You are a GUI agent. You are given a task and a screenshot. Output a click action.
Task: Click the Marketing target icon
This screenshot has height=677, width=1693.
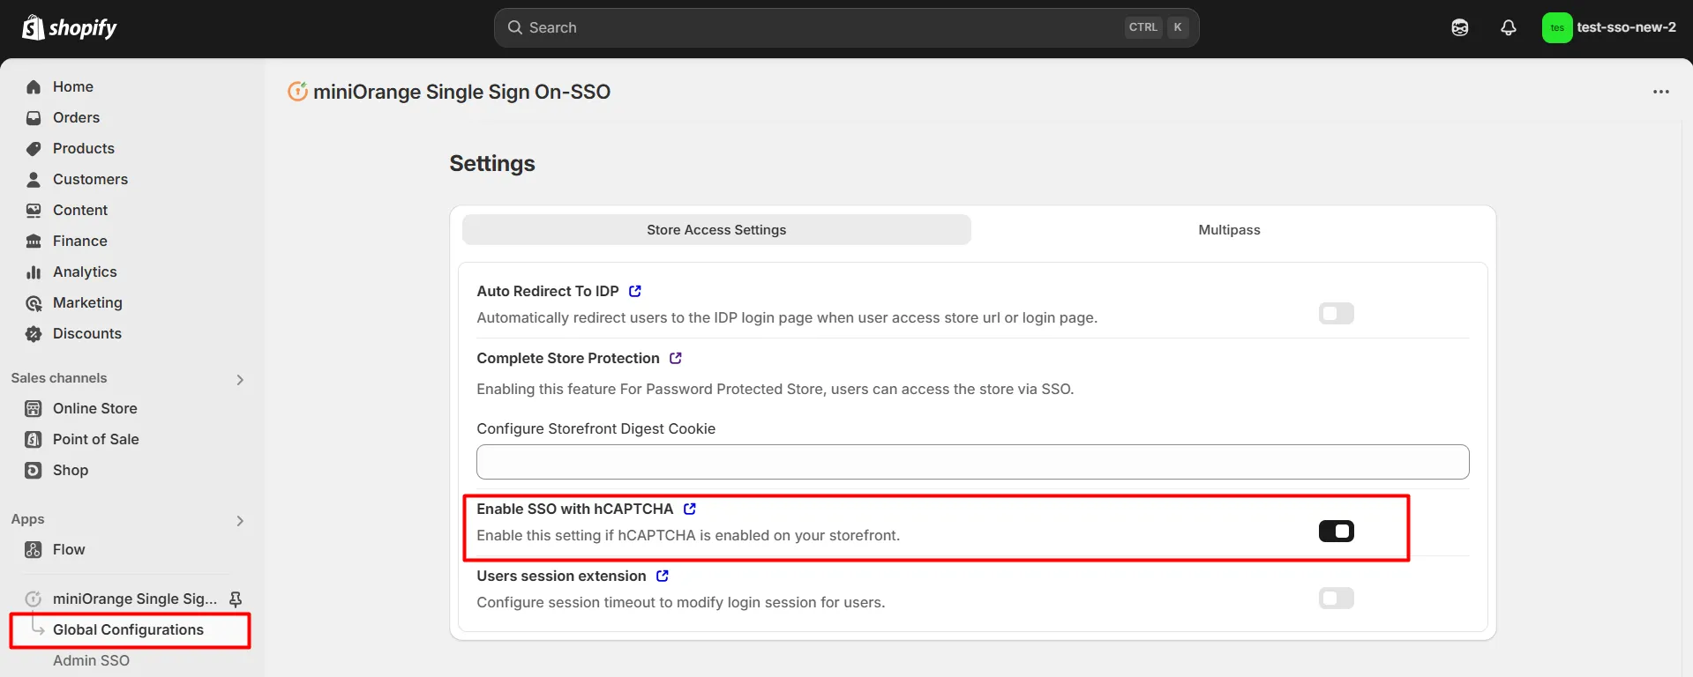pos(34,302)
